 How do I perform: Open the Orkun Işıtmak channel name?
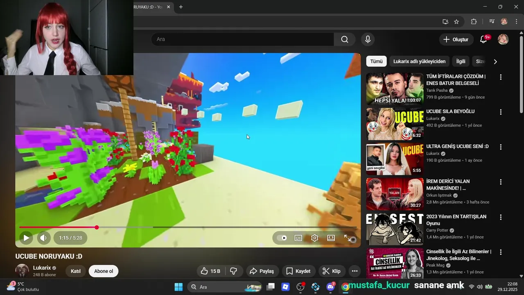439,195
